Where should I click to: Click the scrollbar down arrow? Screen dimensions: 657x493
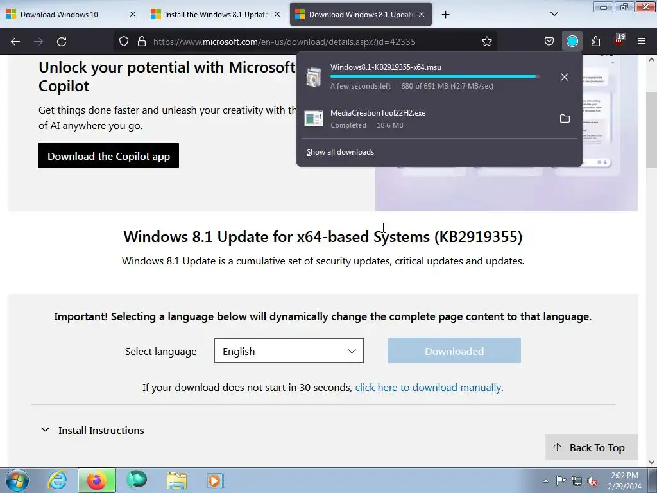pyautogui.click(x=652, y=462)
